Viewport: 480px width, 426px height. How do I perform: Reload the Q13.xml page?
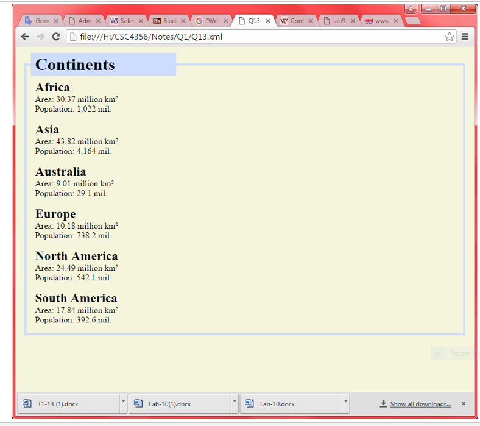(56, 37)
